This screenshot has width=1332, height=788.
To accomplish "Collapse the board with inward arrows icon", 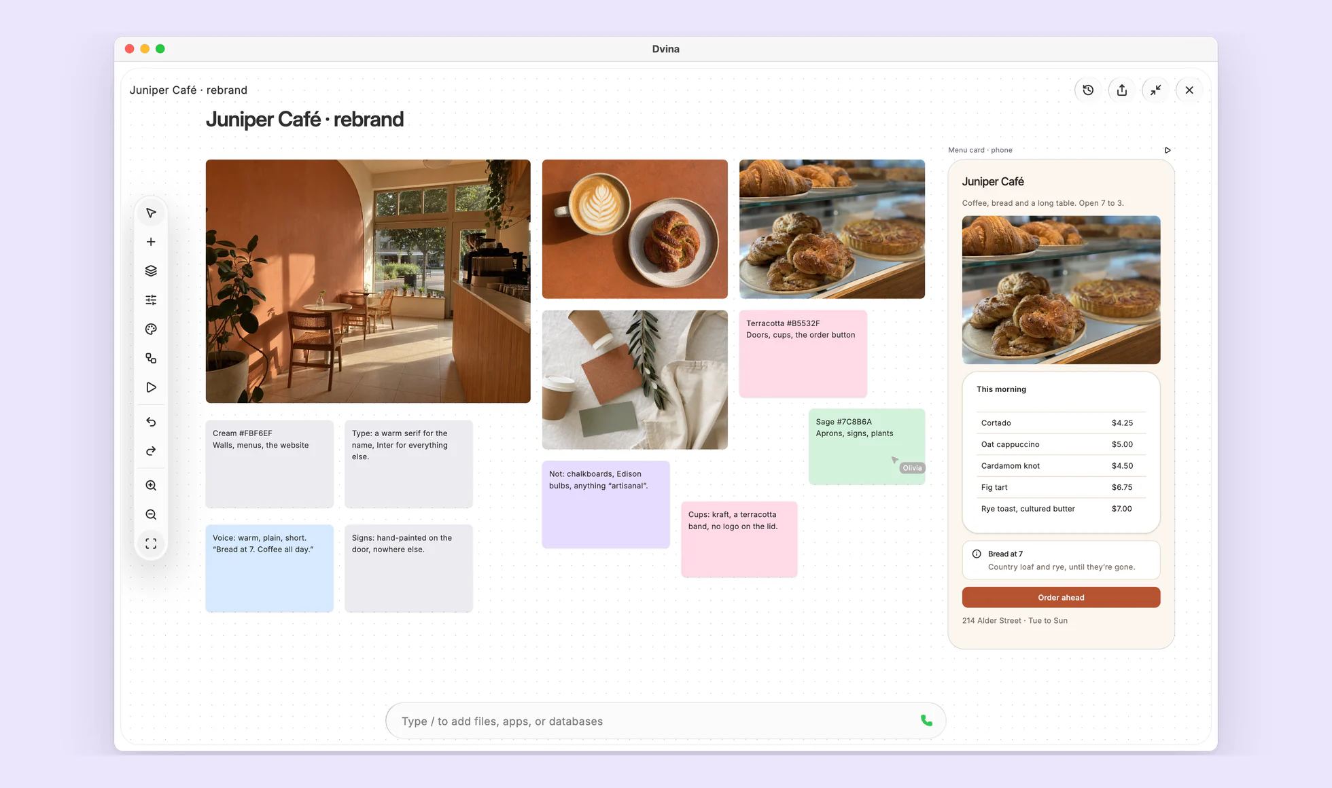I will pyautogui.click(x=1155, y=90).
